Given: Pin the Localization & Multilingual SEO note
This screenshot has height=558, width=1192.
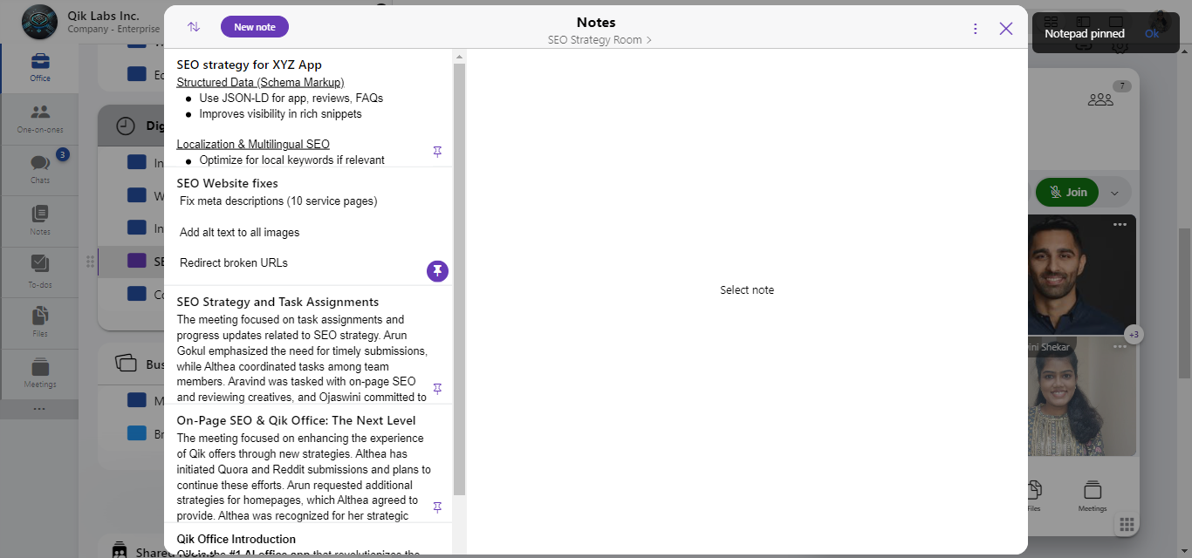Looking at the screenshot, I should 437,150.
